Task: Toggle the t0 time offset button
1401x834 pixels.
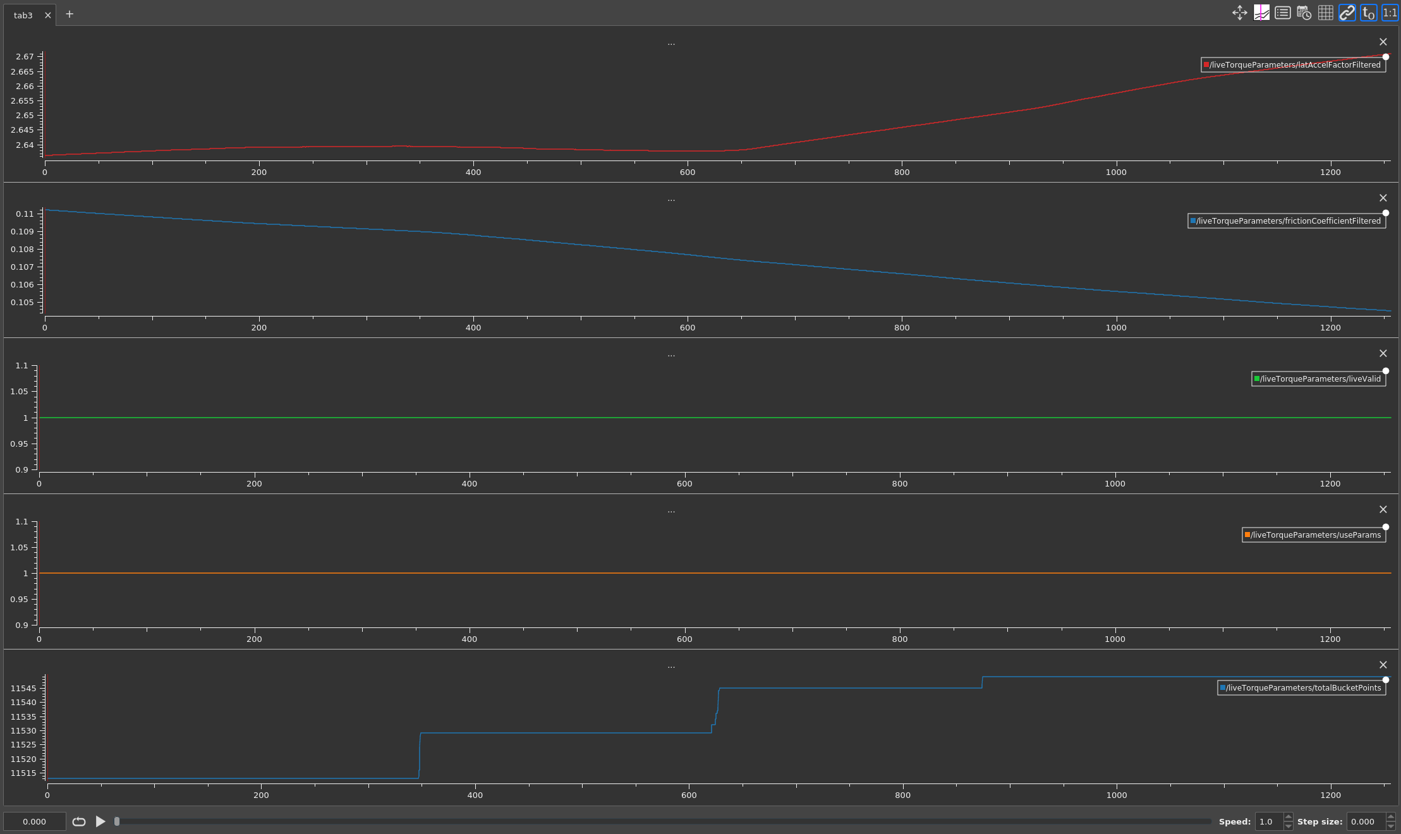Action: point(1368,13)
